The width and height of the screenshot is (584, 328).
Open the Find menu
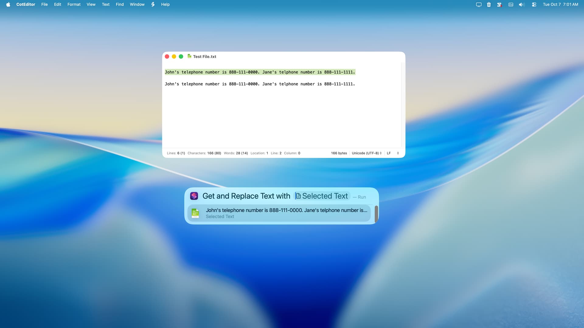click(x=120, y=4)
